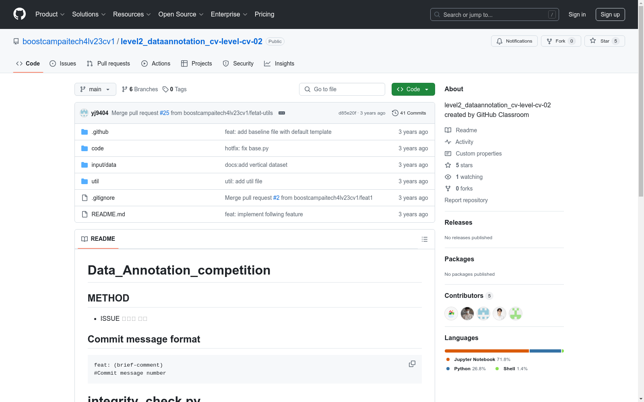Switch to the Issues tab

[x=63, y=64]
